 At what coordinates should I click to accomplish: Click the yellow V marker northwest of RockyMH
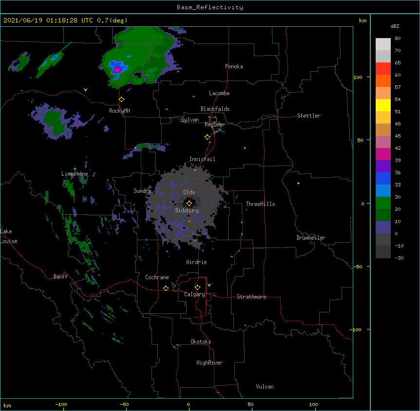pyautogui.click(x=85, y=90)
